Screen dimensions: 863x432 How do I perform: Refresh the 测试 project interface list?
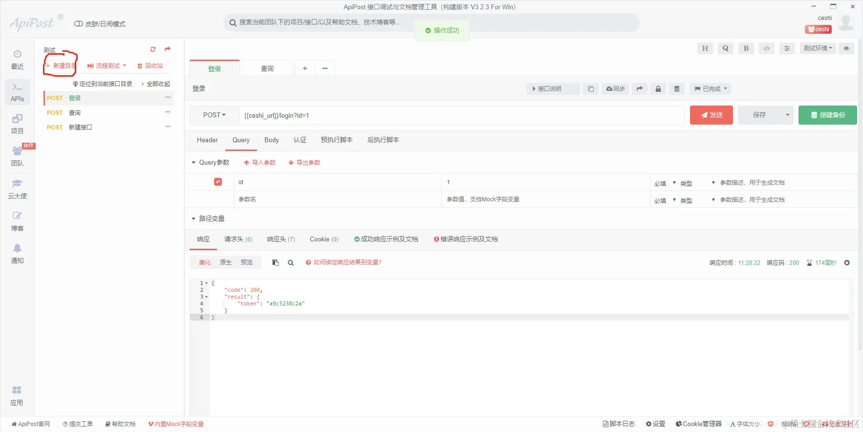click(x=153, y=49)
